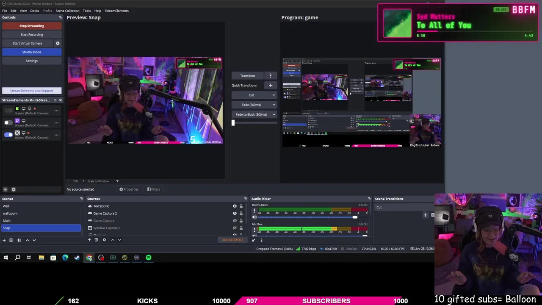
Task: Remove the selected source using the trash icon
Action: pyautogui.click(x=96, y=240)
